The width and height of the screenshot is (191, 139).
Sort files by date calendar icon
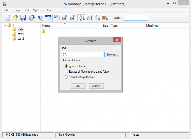coord(105,18)
